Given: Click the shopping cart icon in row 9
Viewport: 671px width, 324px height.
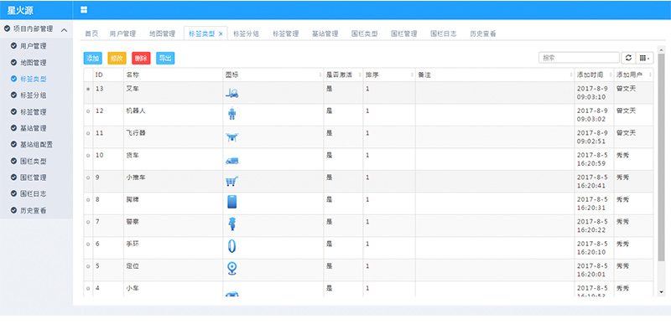Looking at the screenshot, I should (232, 182).
